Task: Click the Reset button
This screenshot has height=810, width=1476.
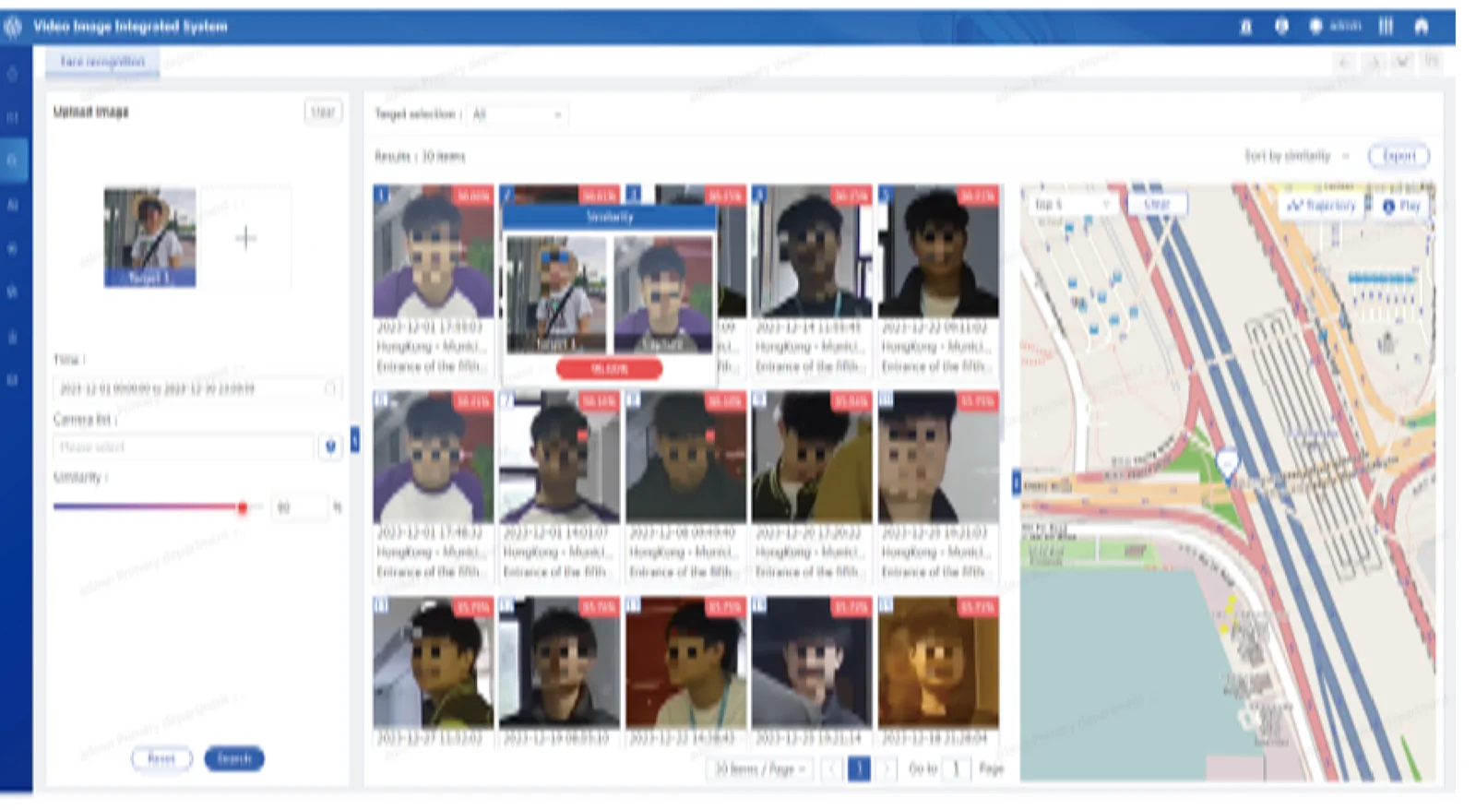Action: click(161, 758)
